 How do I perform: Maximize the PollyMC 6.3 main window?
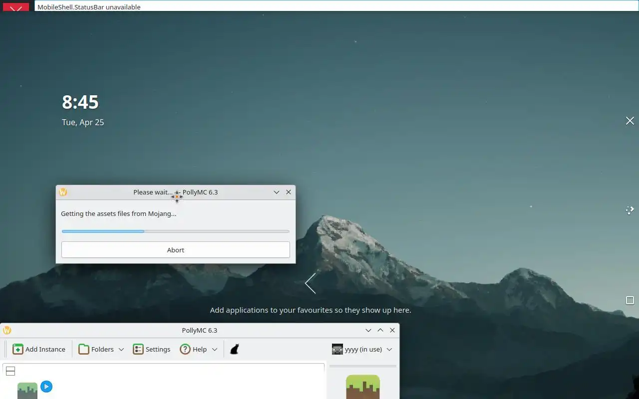[380, 330]
